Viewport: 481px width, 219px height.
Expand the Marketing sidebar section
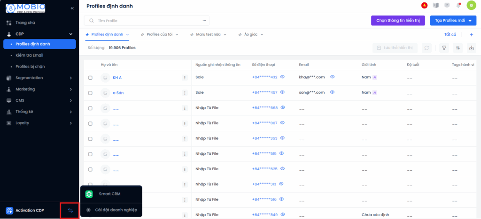pos(70,90)
